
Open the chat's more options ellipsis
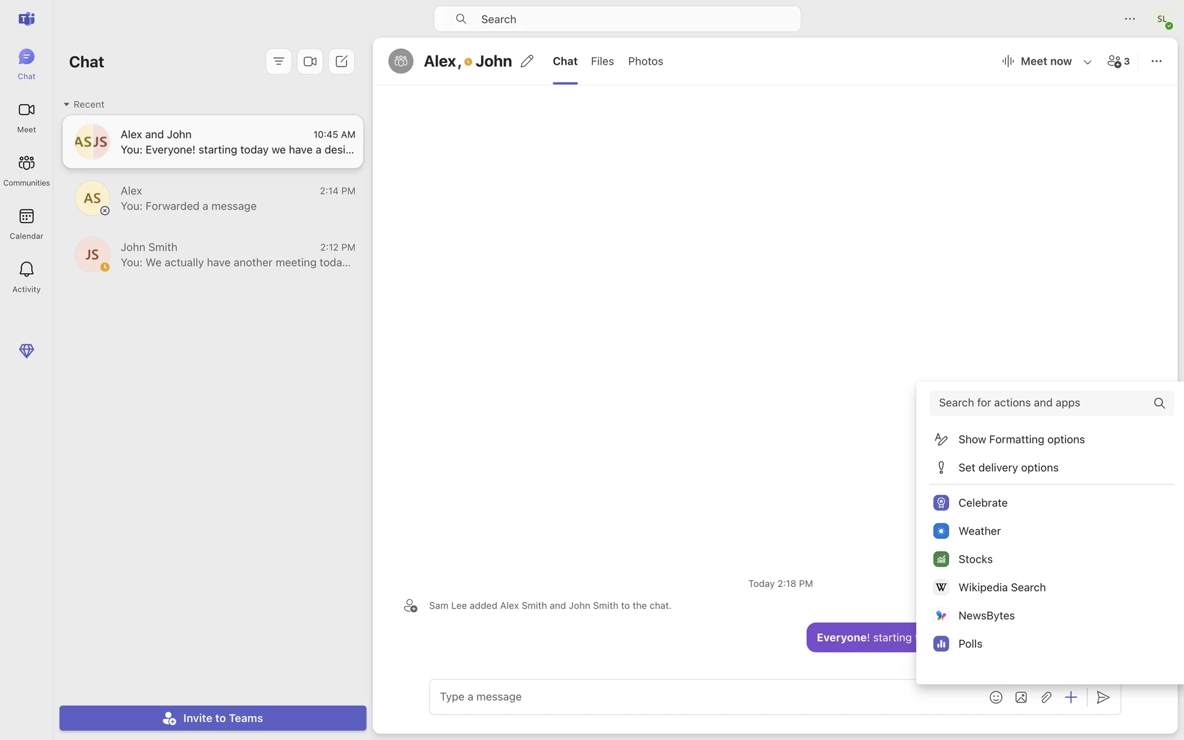(x=1156, y=61)
